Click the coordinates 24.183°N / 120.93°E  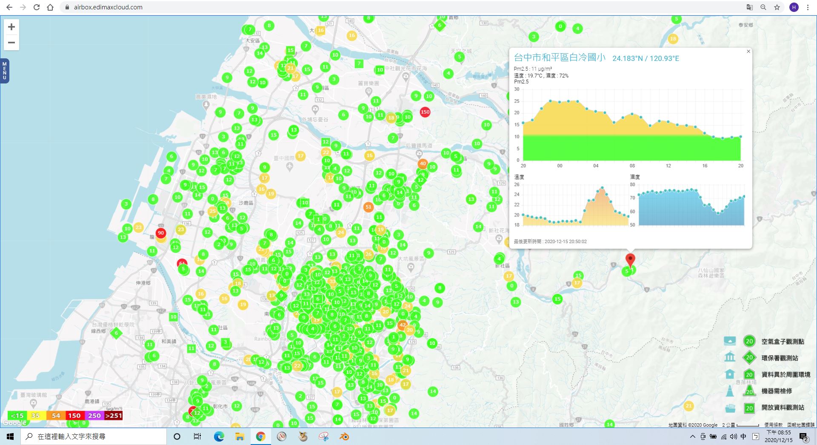click(x=646, y=58)
